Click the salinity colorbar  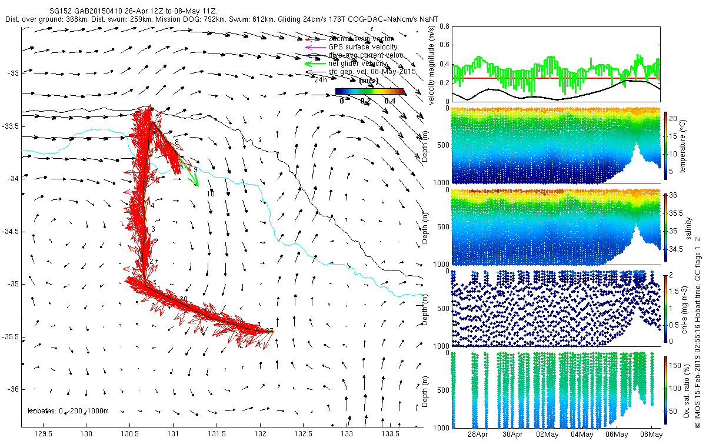666,227
